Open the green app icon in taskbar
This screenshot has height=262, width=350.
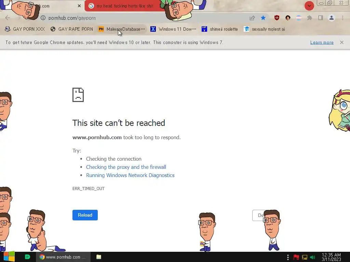point(27,257)
